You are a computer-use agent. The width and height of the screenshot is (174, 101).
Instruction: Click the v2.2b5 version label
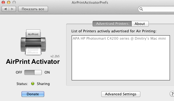[55, 56]
